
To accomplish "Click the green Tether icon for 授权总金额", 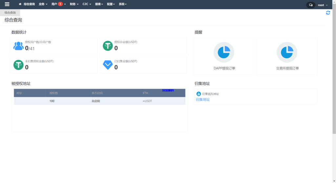I will point(108,46).
